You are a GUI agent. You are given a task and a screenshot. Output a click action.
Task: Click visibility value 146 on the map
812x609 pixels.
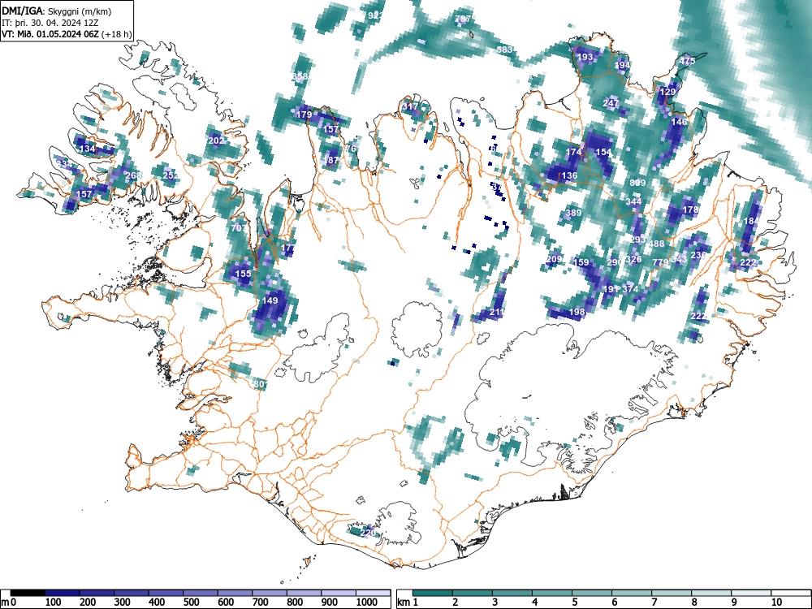(679, 122)
